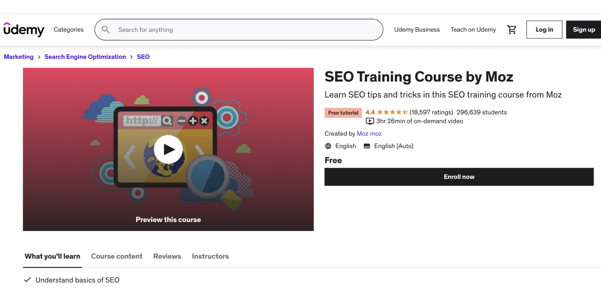Switch to the Reviews tab
The image size is (601, 293).
(167, 256)
